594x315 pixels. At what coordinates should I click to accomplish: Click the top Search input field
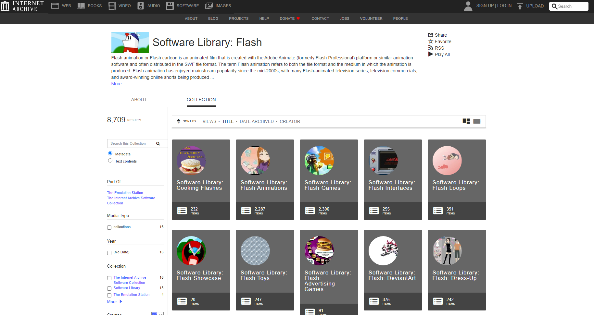pyautogui.click(x=569, y=6)
